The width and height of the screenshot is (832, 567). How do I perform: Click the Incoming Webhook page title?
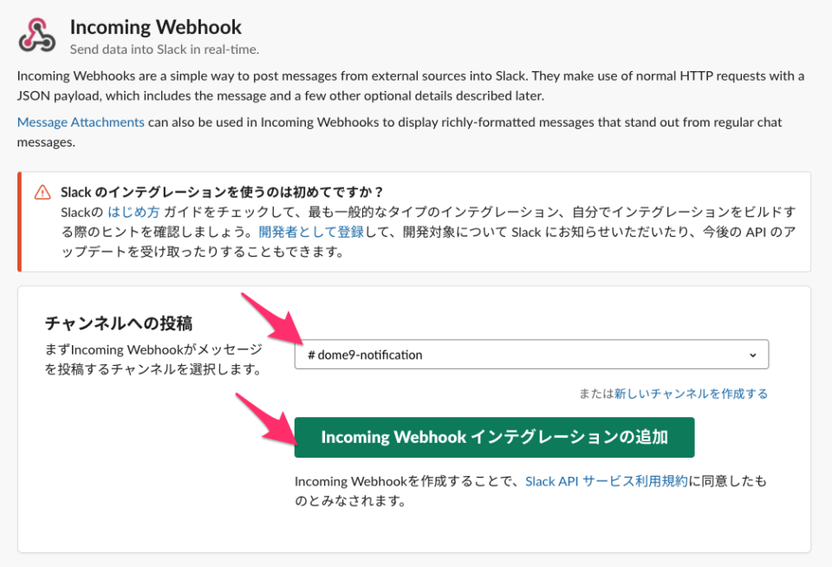click(155, 27)
